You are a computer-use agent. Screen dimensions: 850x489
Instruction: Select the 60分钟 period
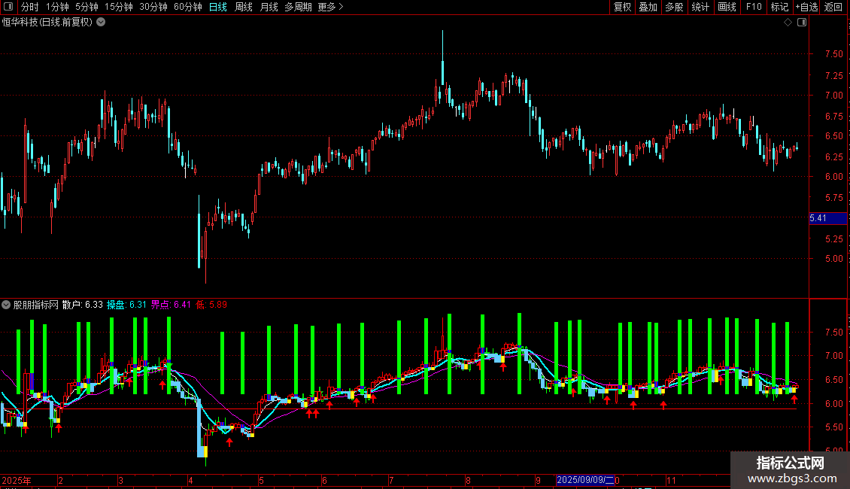(x=188, y=7)
